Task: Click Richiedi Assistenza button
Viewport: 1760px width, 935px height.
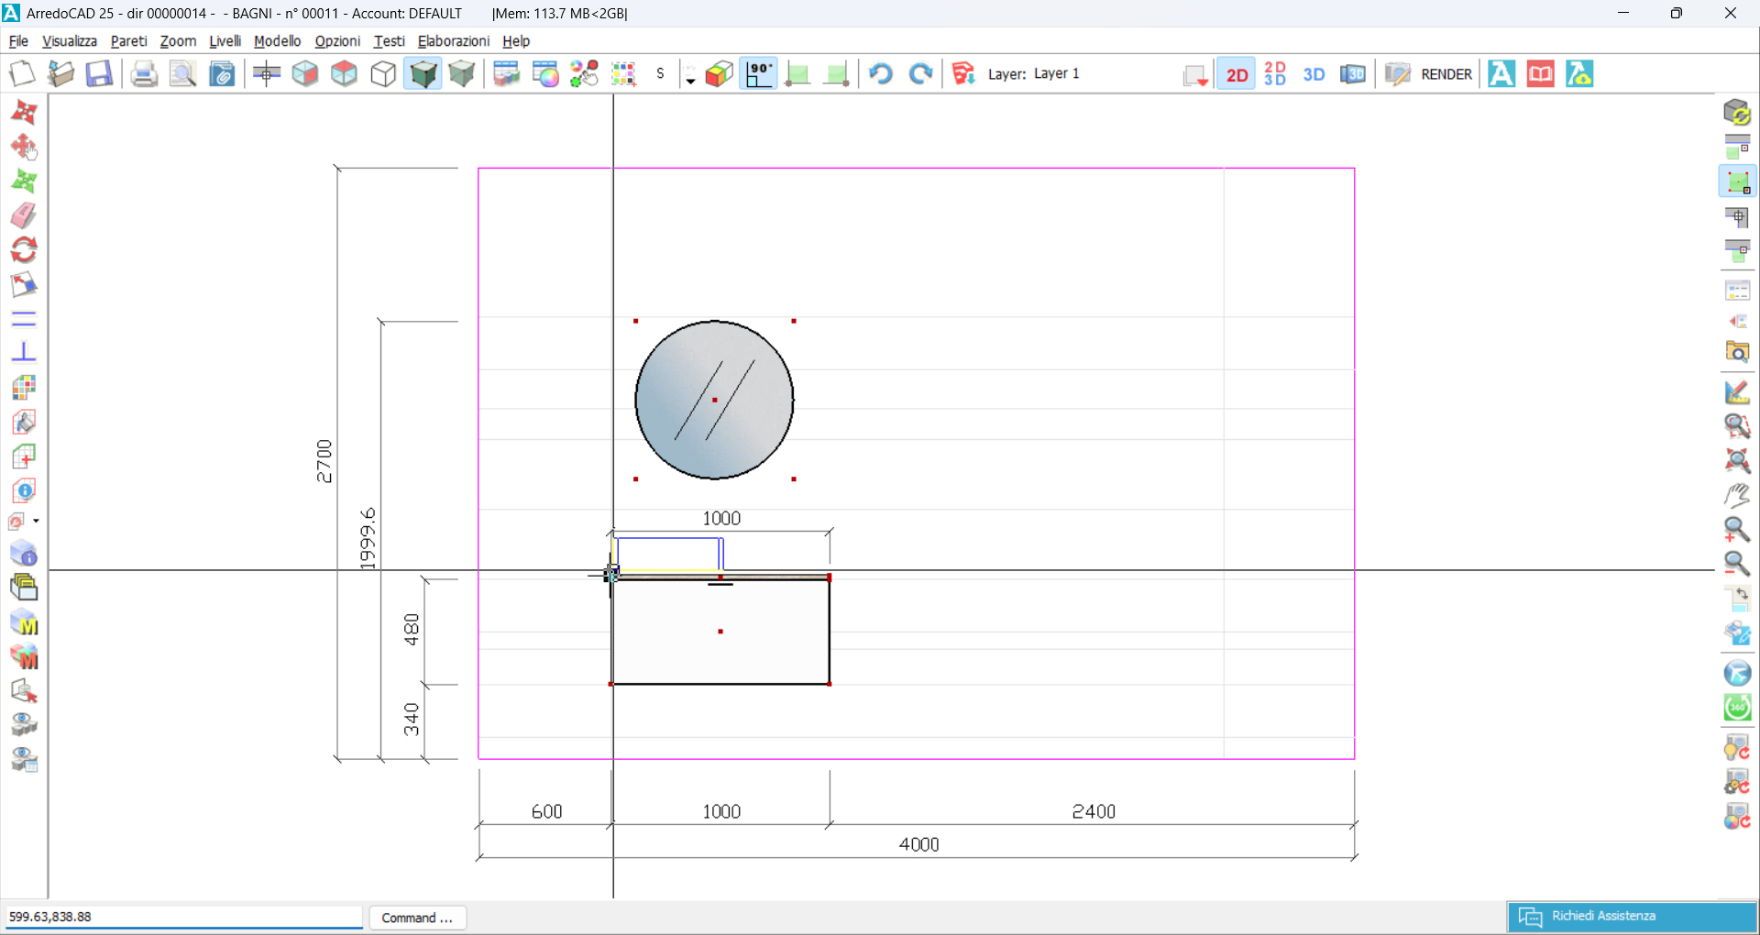Action: pyautogui.click(x=1632, y=917)
